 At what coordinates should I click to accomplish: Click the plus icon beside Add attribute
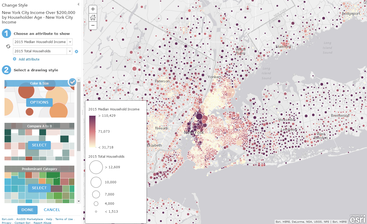pyautogui.click(x=15, y=59)
